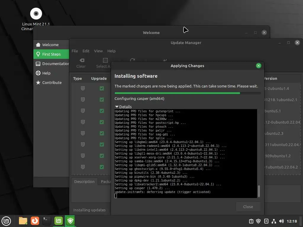The height and width of the screenshot is (227, 303).
Task: Toggle the third row upgrade checkbox
Action: (x=102, y=111)
